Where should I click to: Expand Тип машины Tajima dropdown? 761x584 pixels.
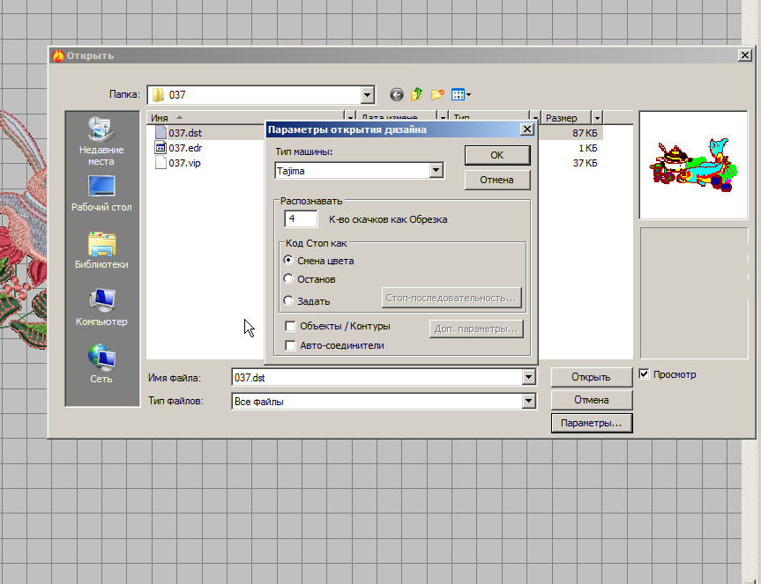[436, 171]
